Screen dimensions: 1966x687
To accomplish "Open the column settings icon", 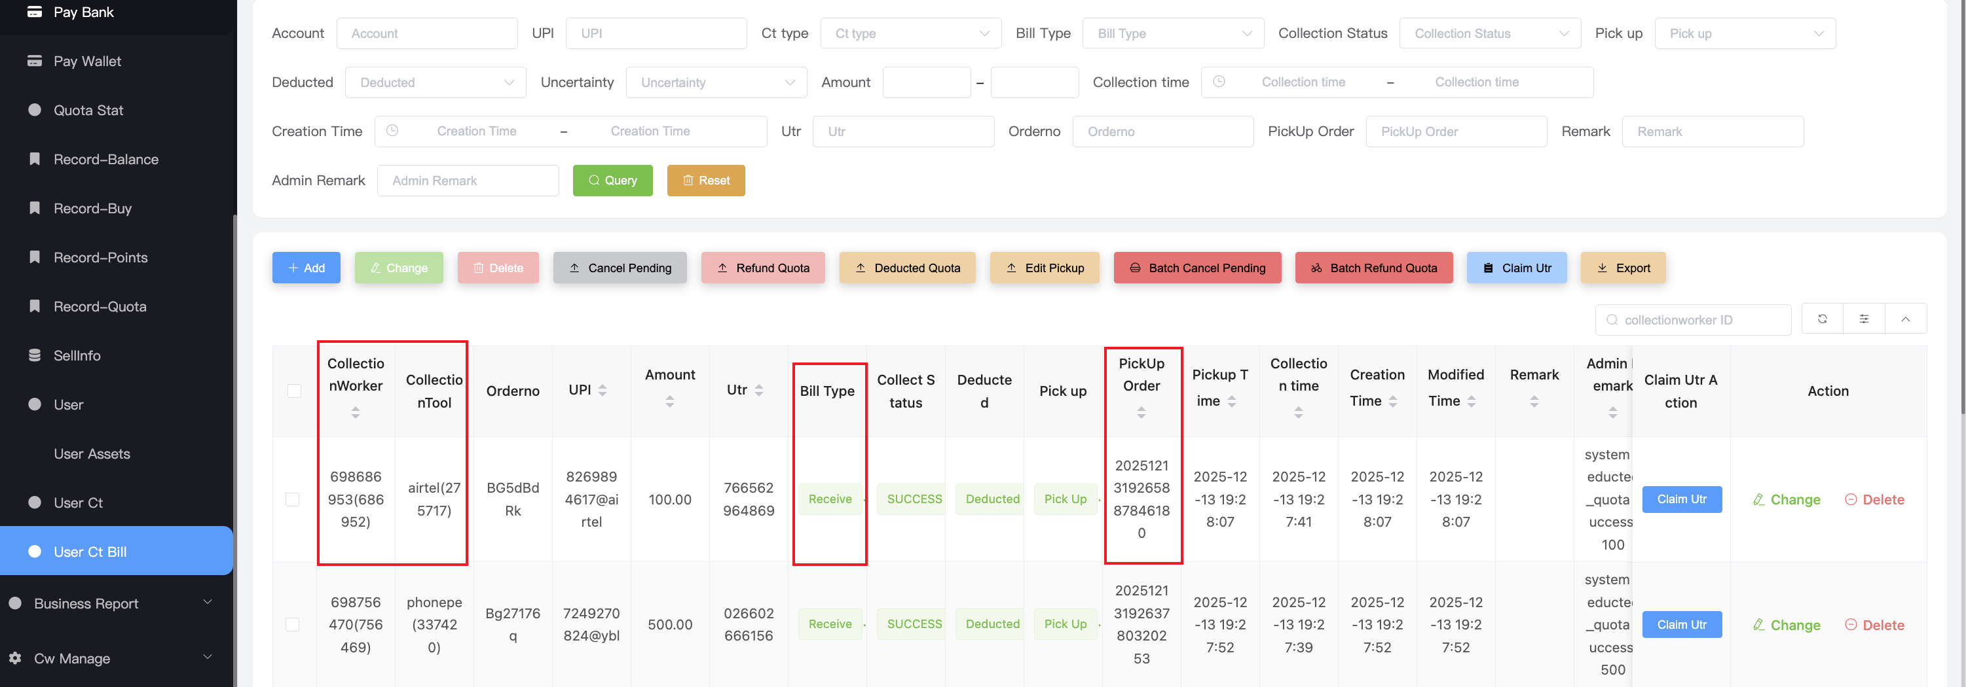I will pyautogui.click(x=1864, y=319).
